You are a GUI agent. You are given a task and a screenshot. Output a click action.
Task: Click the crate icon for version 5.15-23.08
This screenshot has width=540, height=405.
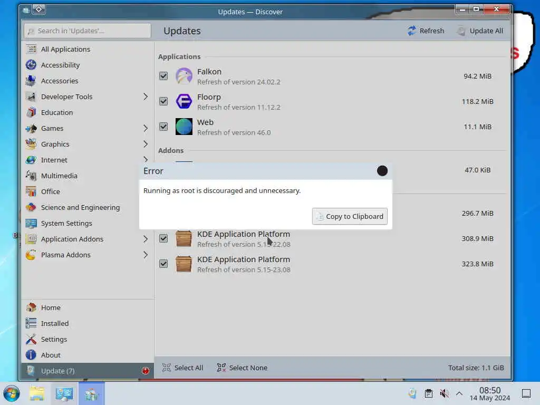[x=184, y=264]
